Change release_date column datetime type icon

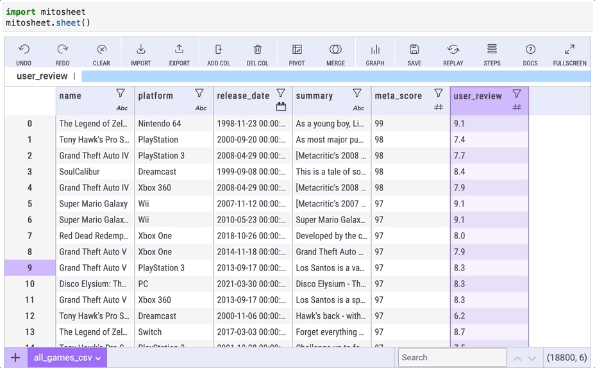pos(281,107)
